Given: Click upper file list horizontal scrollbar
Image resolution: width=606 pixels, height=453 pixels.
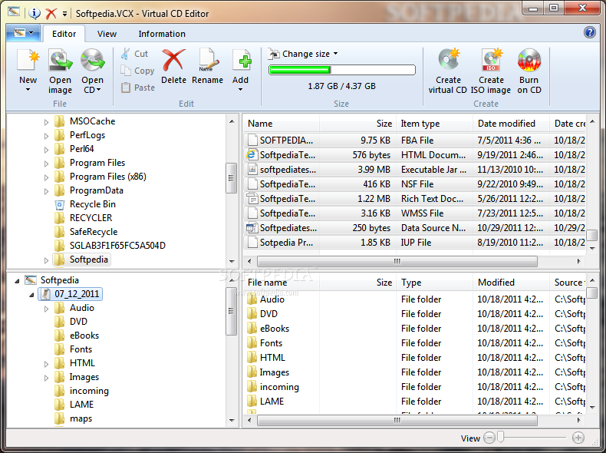Looking at the screenshot, I should [397, 261].
